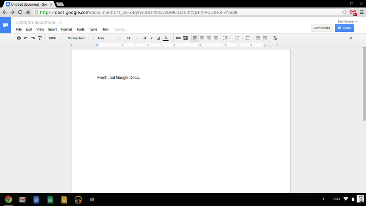Click the blue Share button

click(x=344, y=28)
